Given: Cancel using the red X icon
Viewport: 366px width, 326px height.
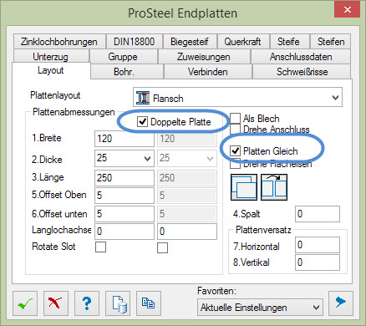Looking at the screenshot, I should (56, 303).
